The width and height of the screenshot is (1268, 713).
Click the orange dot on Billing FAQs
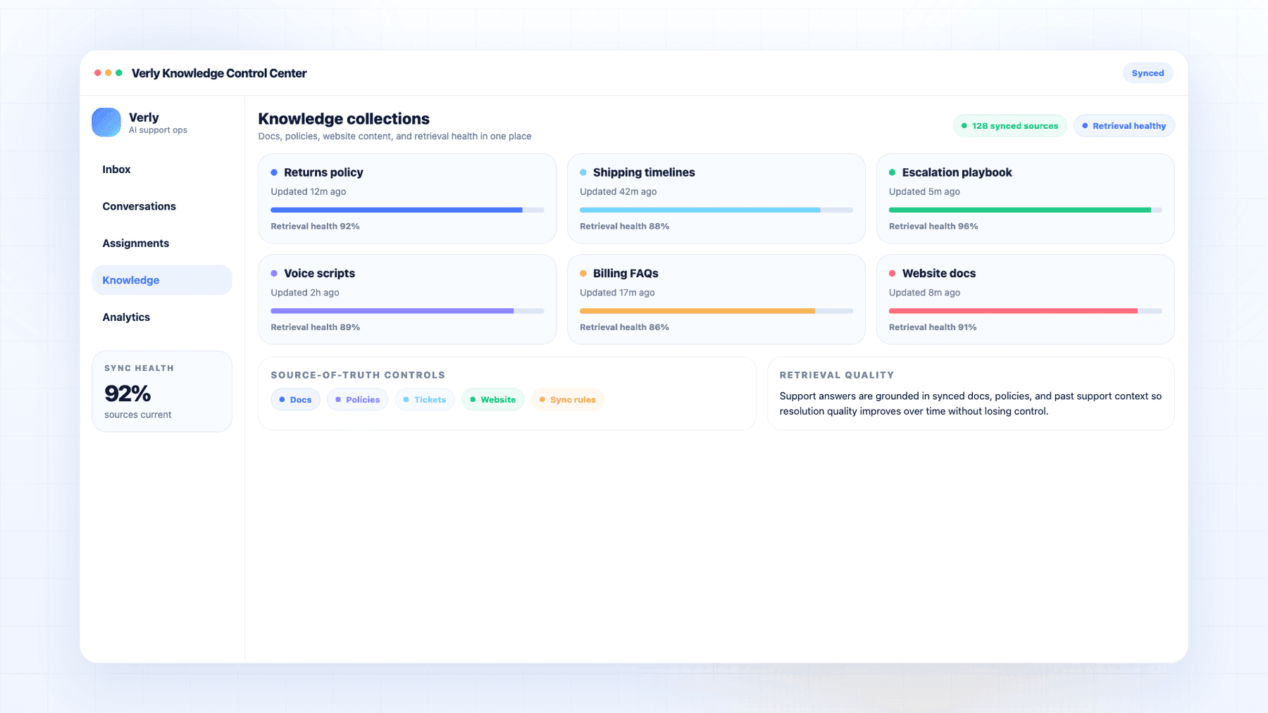coord(583,273)
